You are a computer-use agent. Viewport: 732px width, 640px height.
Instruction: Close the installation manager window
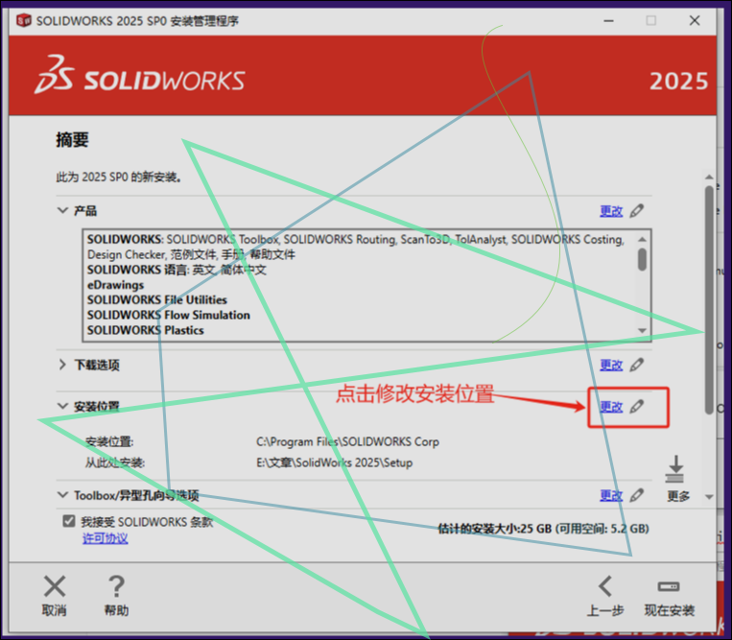pos(695,20)
